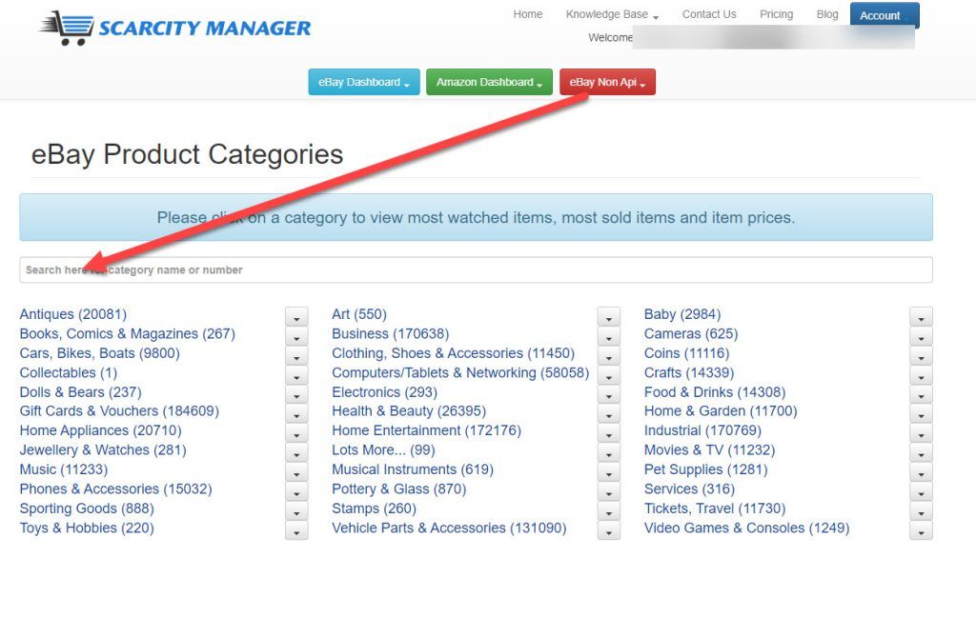This screenshot has width=976, height=638.
Task: Expand Phones & Accessories arrow
Action: coord(296,492)
